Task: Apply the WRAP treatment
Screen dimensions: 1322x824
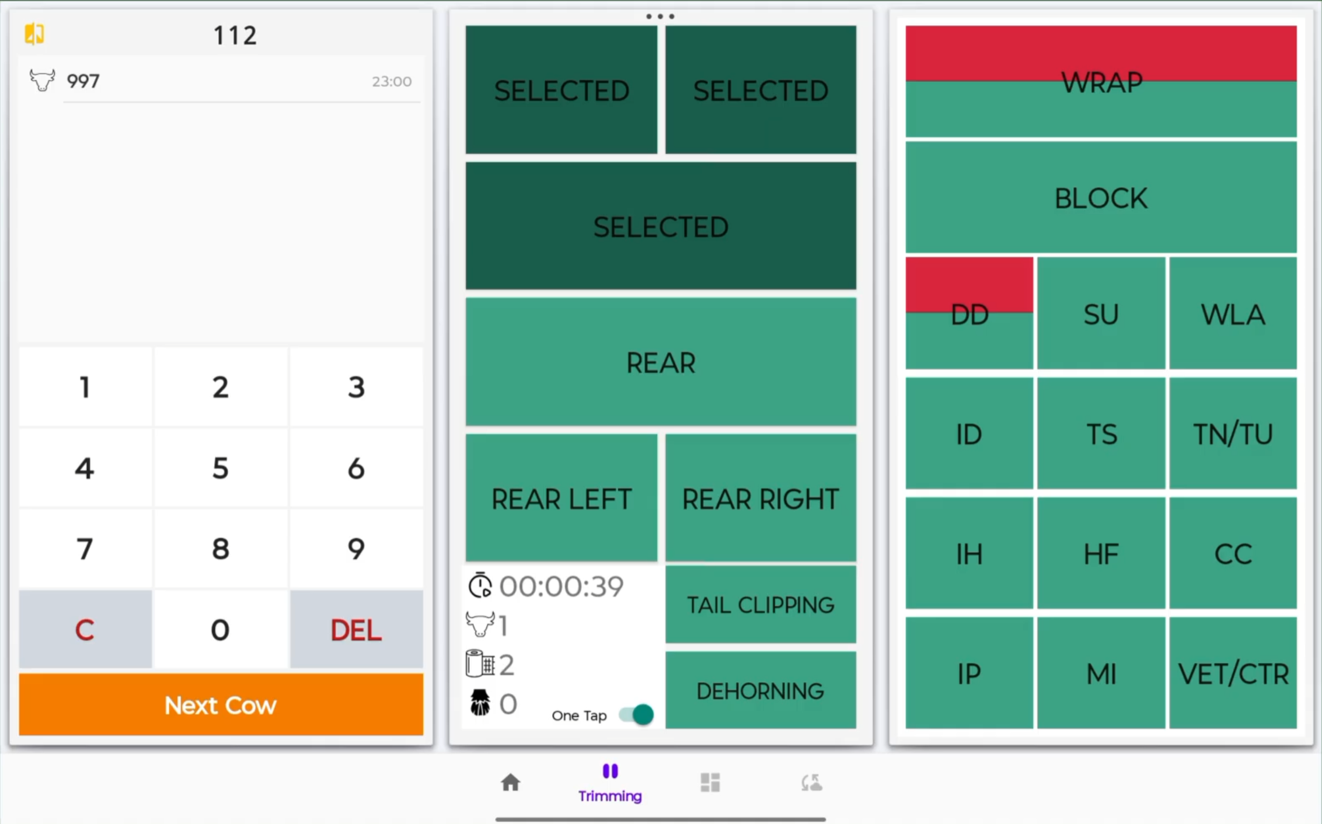Action: (x=1100, y=82)
